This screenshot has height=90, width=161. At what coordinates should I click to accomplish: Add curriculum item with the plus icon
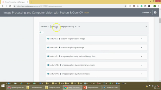coord(40,32)
